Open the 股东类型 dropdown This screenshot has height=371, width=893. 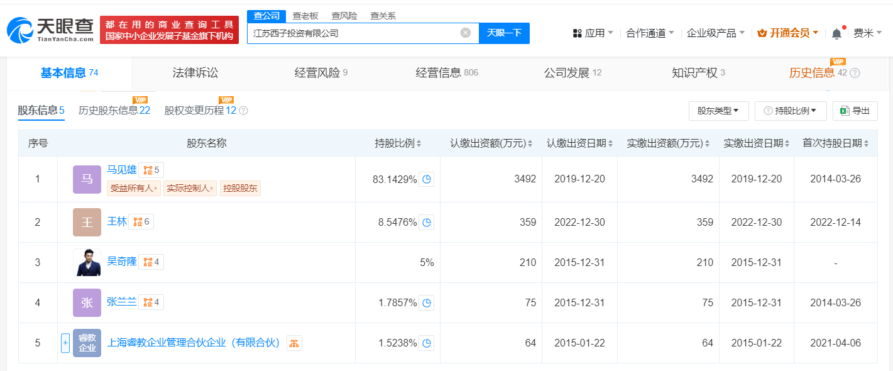pyautogui.click(x=718, y=111)
